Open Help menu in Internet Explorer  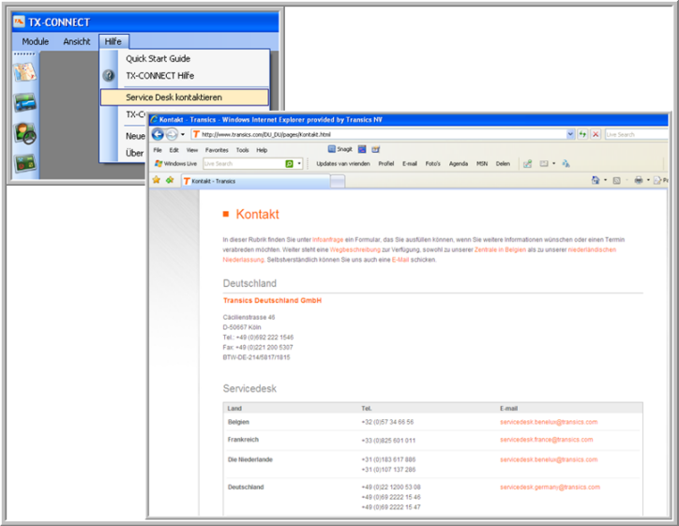click(262, 150)
